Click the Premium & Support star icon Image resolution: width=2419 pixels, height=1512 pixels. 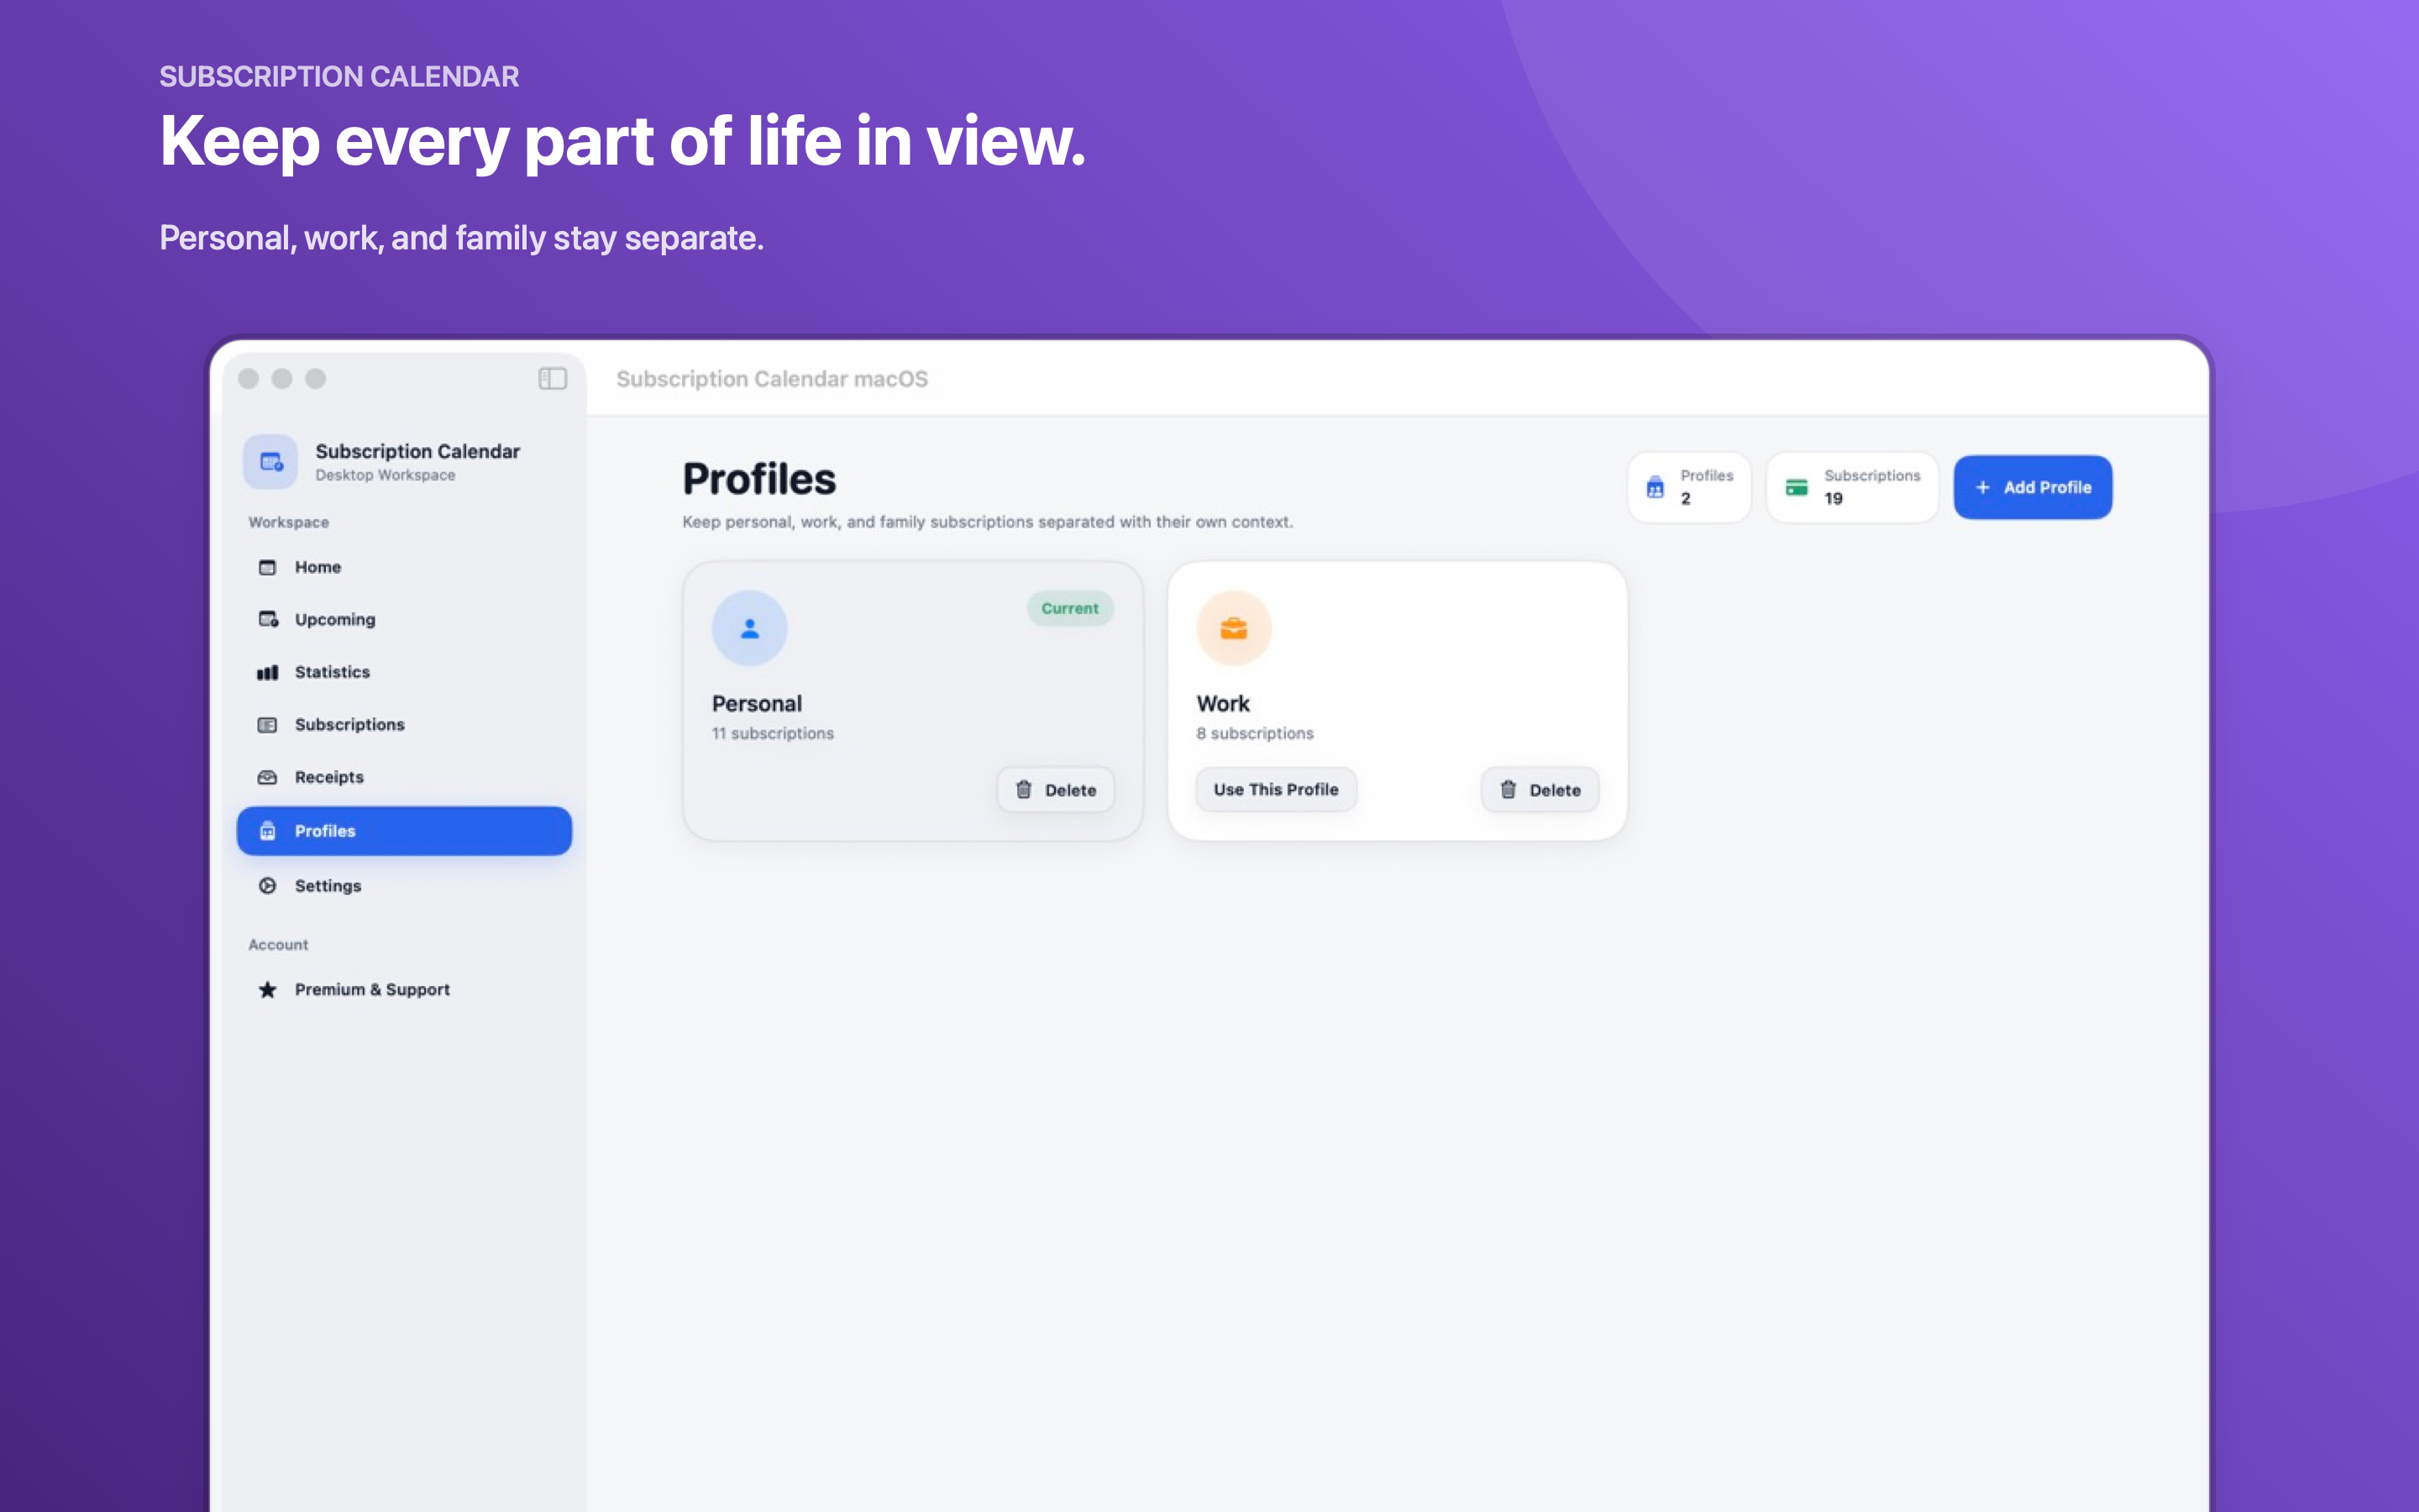tap(267, 990)
